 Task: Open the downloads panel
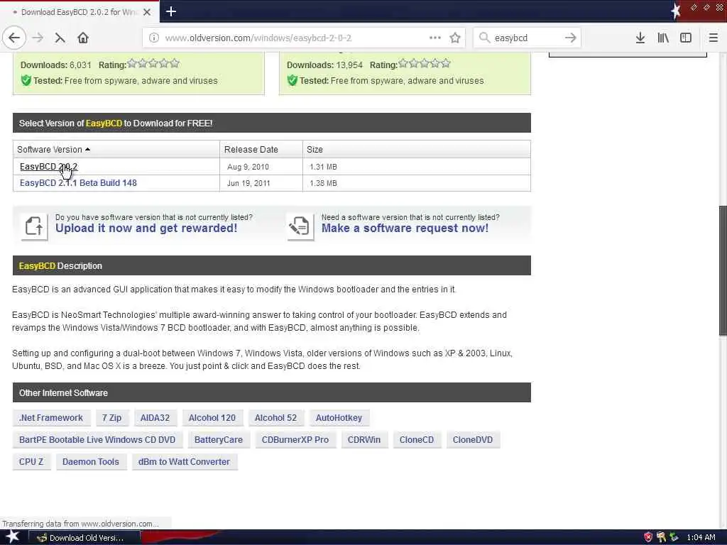pyautogui.click(x=640, y=38)
